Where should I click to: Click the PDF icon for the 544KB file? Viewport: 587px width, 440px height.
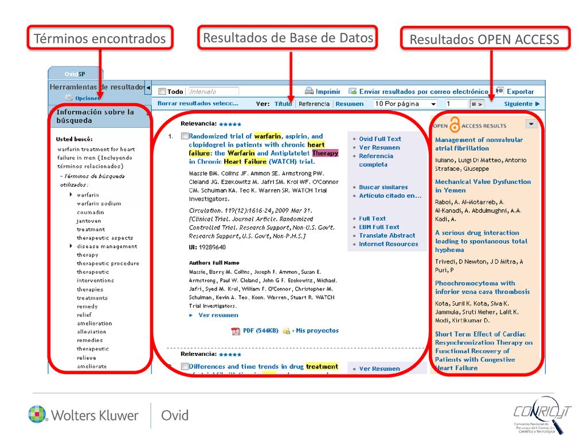click(236, 331)
